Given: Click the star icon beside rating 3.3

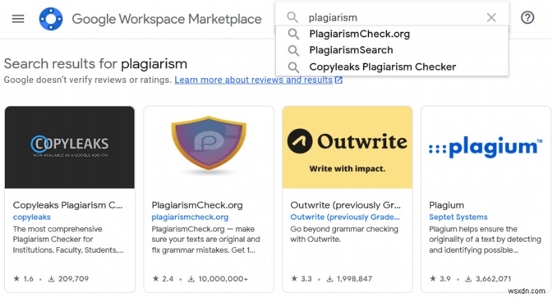Looking at the screenshot, I should tap(295, 278).
